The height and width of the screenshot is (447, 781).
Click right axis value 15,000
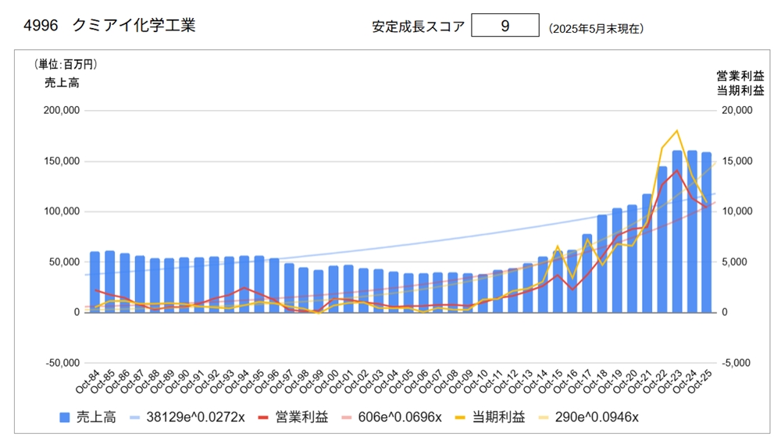point(737,161)
